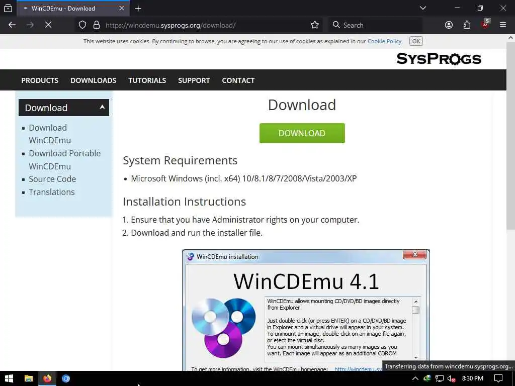The height and width of the screenshot is (386, 515).
Task: Open the extensions puzzle icon
Action: (467, 25)
